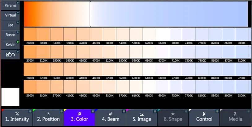Pick the 3200K swatch

point(44,69)
